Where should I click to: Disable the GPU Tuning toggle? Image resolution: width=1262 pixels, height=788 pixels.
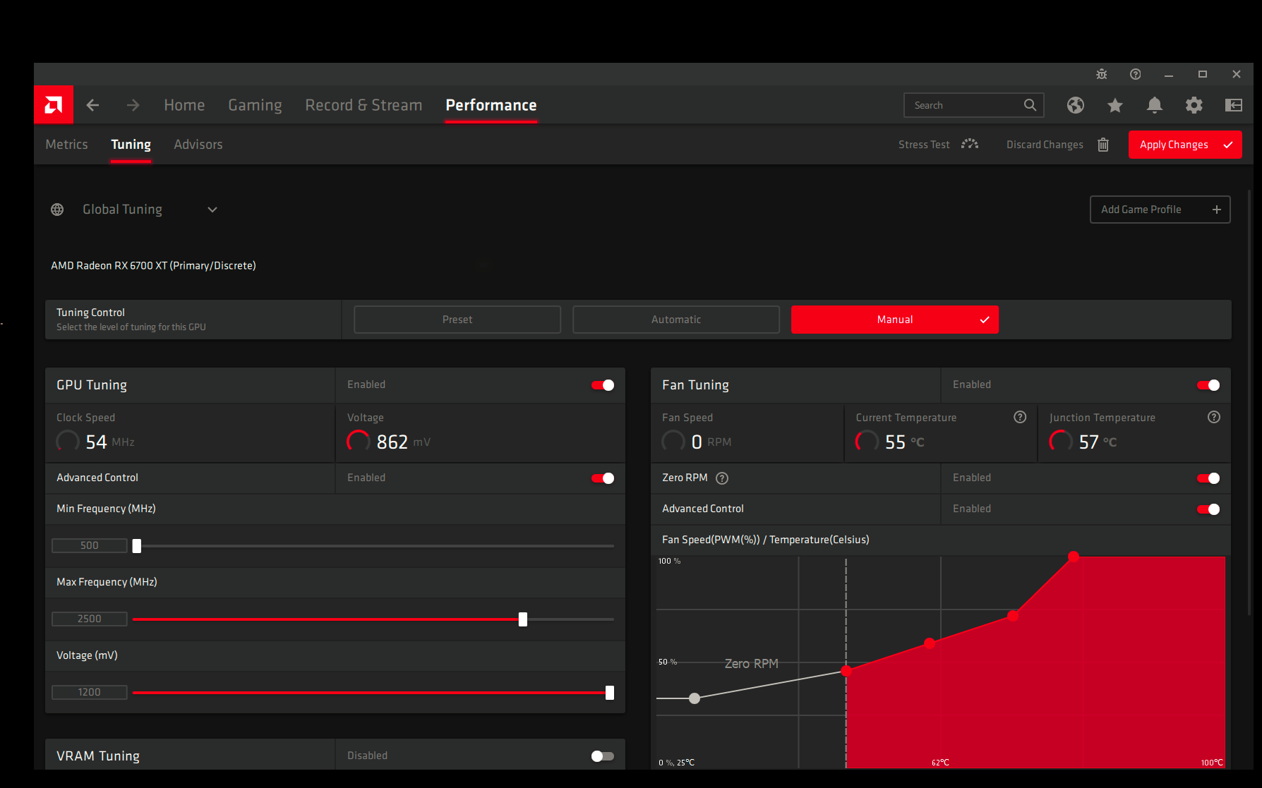tap(603, 385)
